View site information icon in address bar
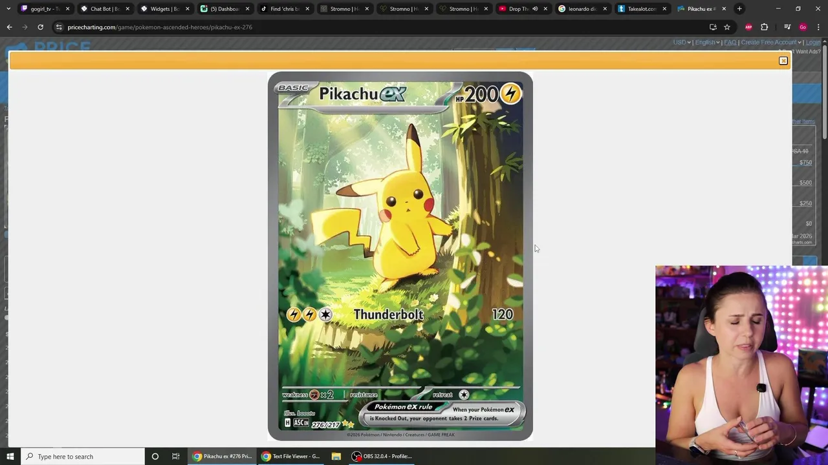The height and width of the screenshot is (465, 828). tap(59, 27)
